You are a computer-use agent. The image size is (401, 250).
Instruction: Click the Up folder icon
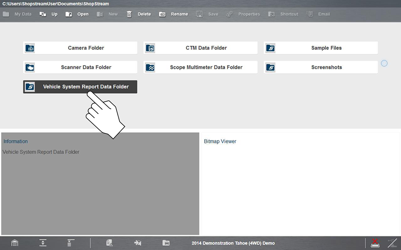point(43,14)
